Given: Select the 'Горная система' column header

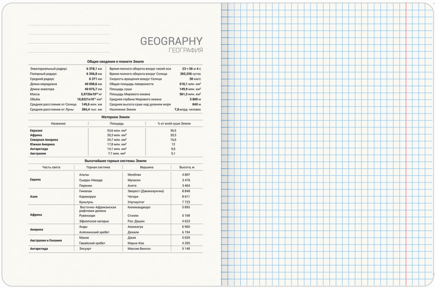Looking at the screenshot, I should tap(98, 167).
